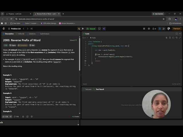The image size is (183, 137).
Task: Open the help question mark icon
Action: (x=32, y=116)
